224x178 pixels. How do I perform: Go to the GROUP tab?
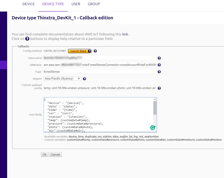click(x=94, y=4)
